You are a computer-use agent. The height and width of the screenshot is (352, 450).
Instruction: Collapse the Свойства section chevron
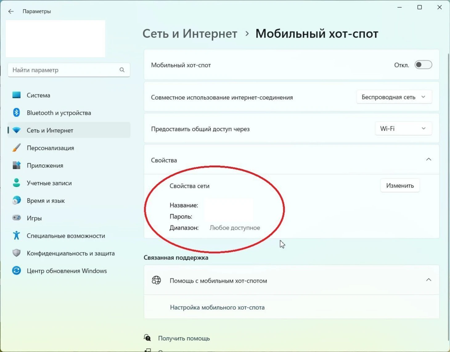[x=428, y=159]
